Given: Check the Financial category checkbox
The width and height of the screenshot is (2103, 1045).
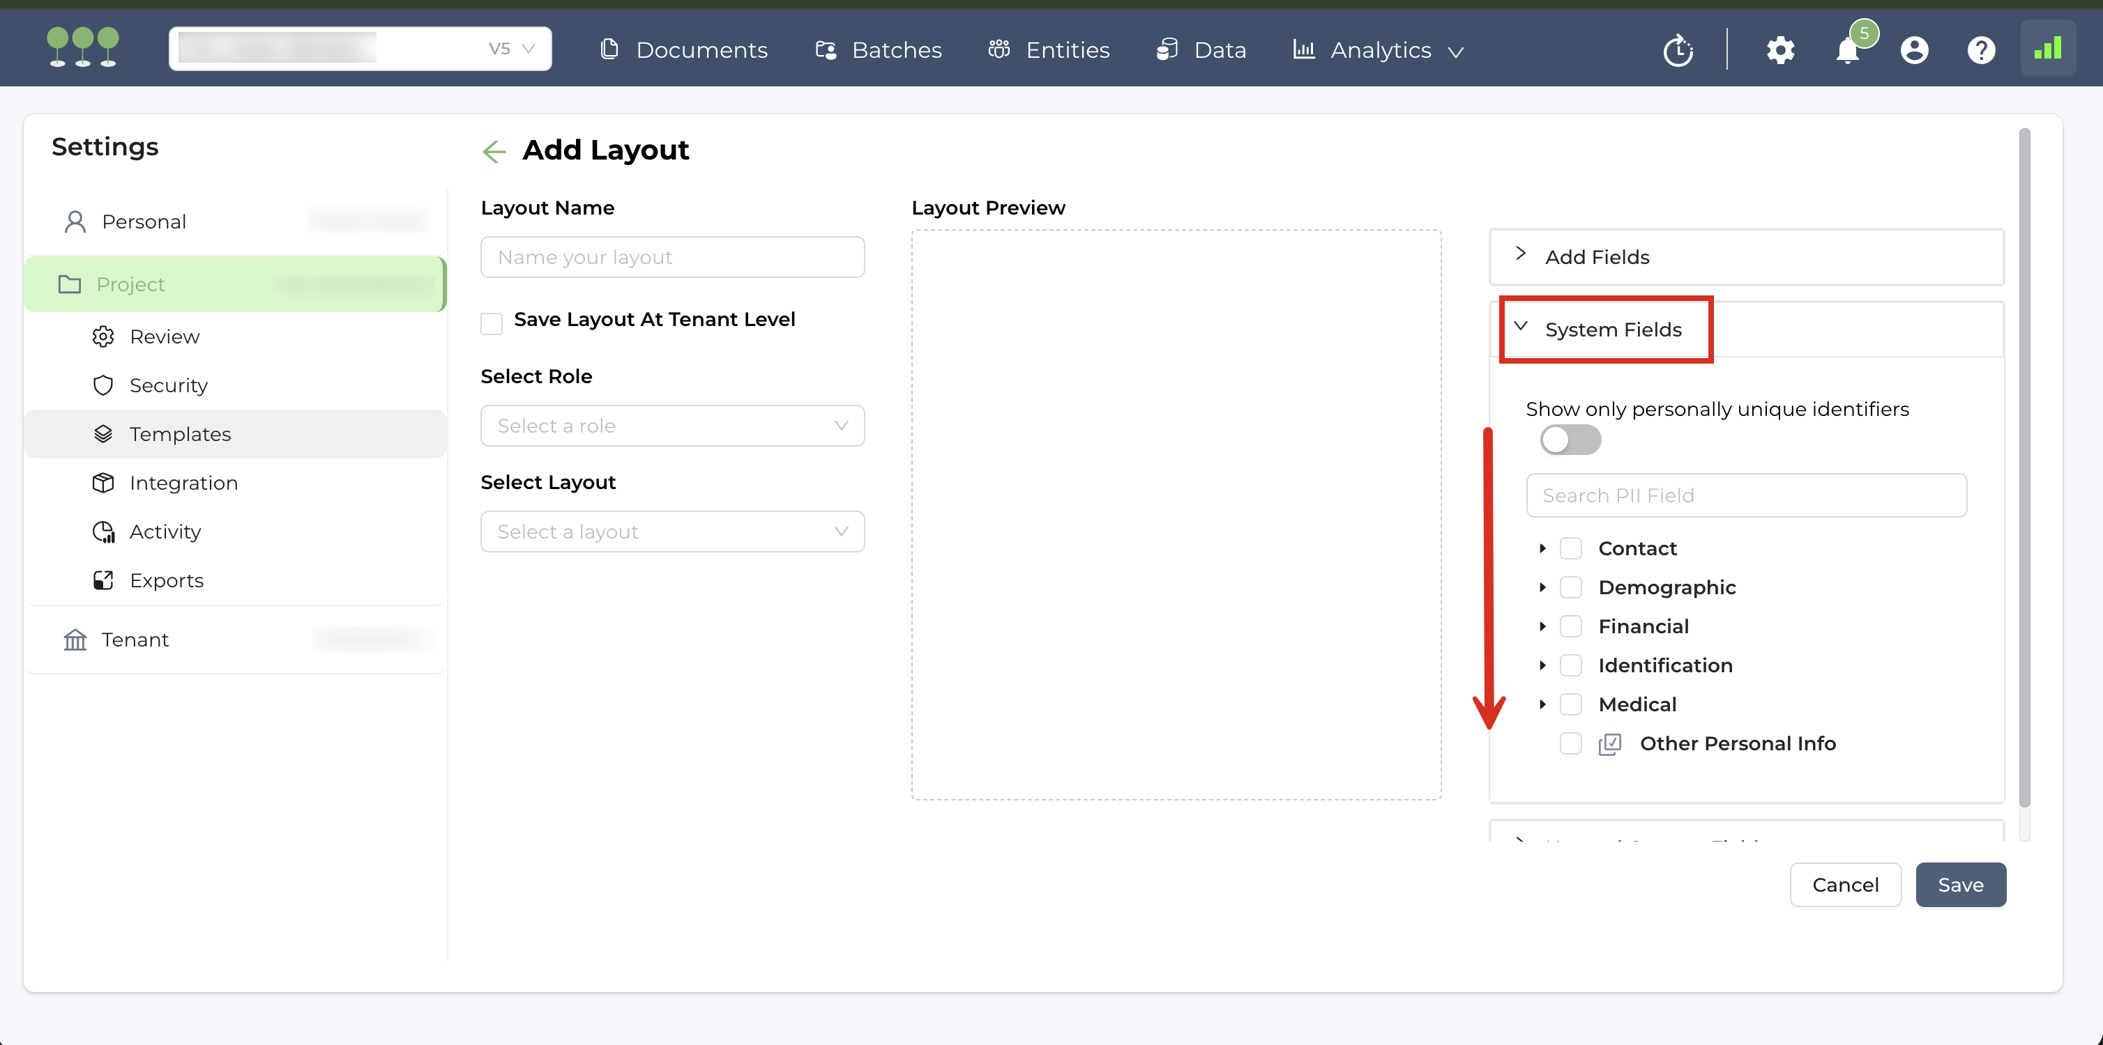Looking at the screenshot, I should [1570, 626].
